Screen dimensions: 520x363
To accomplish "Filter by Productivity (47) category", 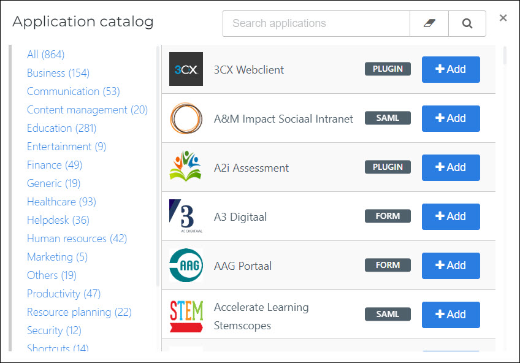I will point(64,294).
